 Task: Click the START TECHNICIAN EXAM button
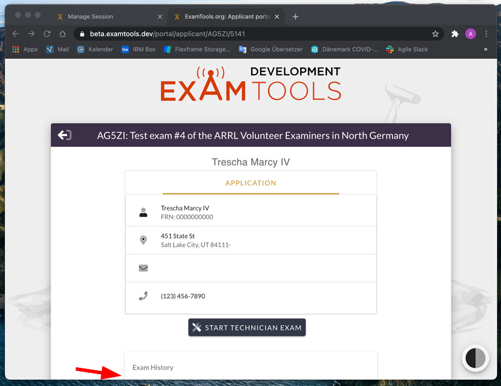tap(247, 327)
